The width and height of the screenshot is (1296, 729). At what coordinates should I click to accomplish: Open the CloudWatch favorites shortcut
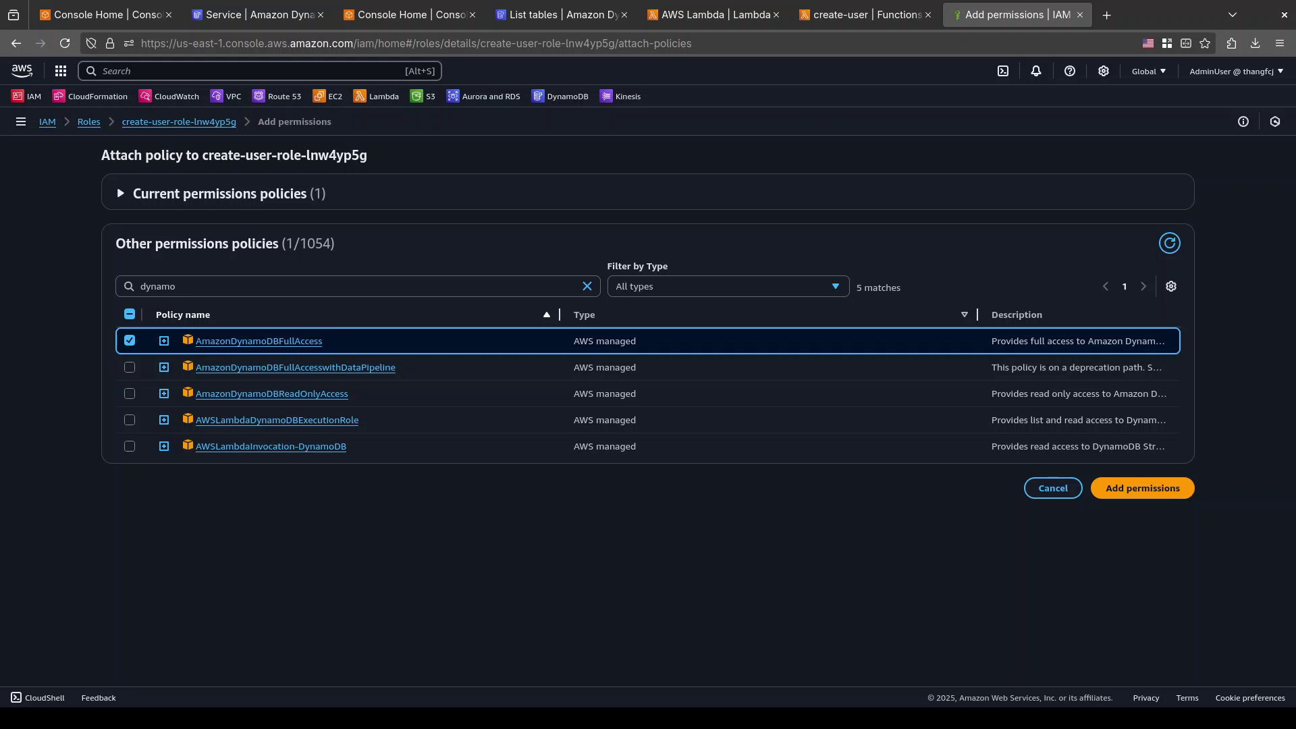tap(169, 96)
